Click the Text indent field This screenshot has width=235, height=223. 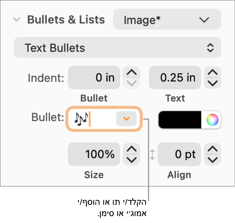tap(175, 78)
